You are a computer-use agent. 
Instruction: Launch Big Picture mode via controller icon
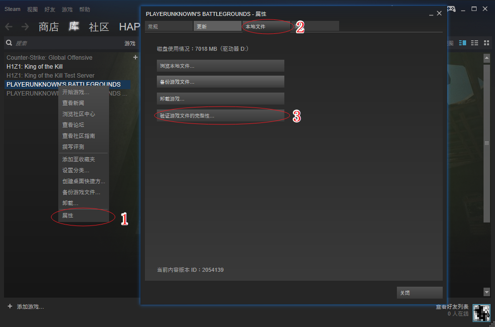(451, 9)
